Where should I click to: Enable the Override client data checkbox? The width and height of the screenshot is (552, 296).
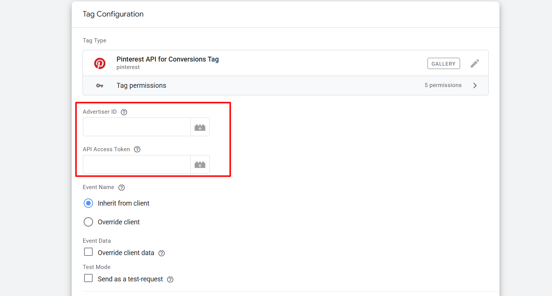click(88, 252)
